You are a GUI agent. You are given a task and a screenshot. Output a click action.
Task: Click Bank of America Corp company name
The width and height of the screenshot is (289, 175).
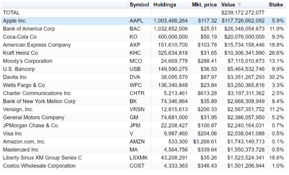coord(29,29)
